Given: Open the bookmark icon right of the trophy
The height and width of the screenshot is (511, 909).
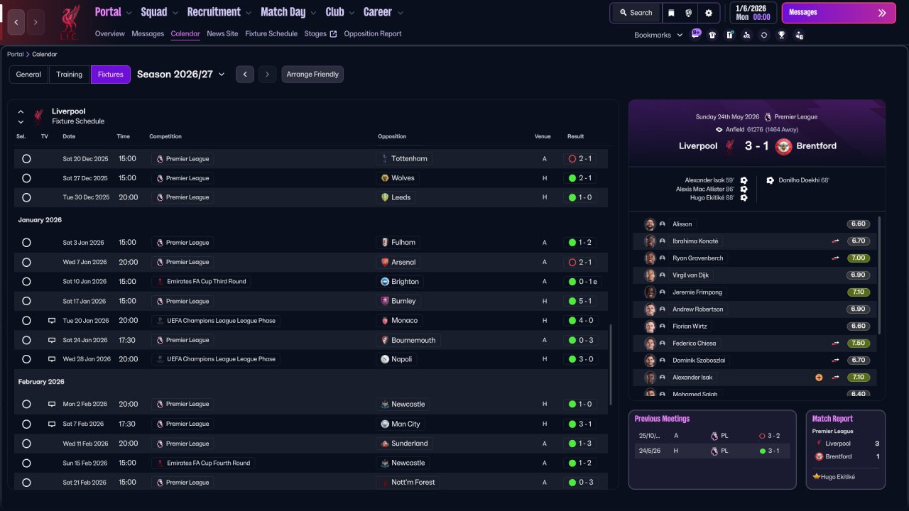Looking at the screenshot, I should [x=799, y=35].
